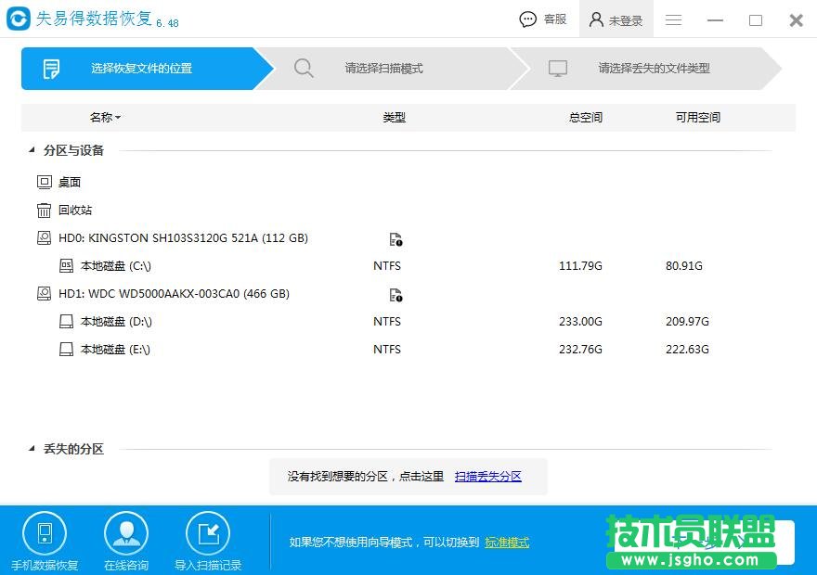
Task: Click the 导入扫描记录 import scan record icon
Action: [208, 533]
